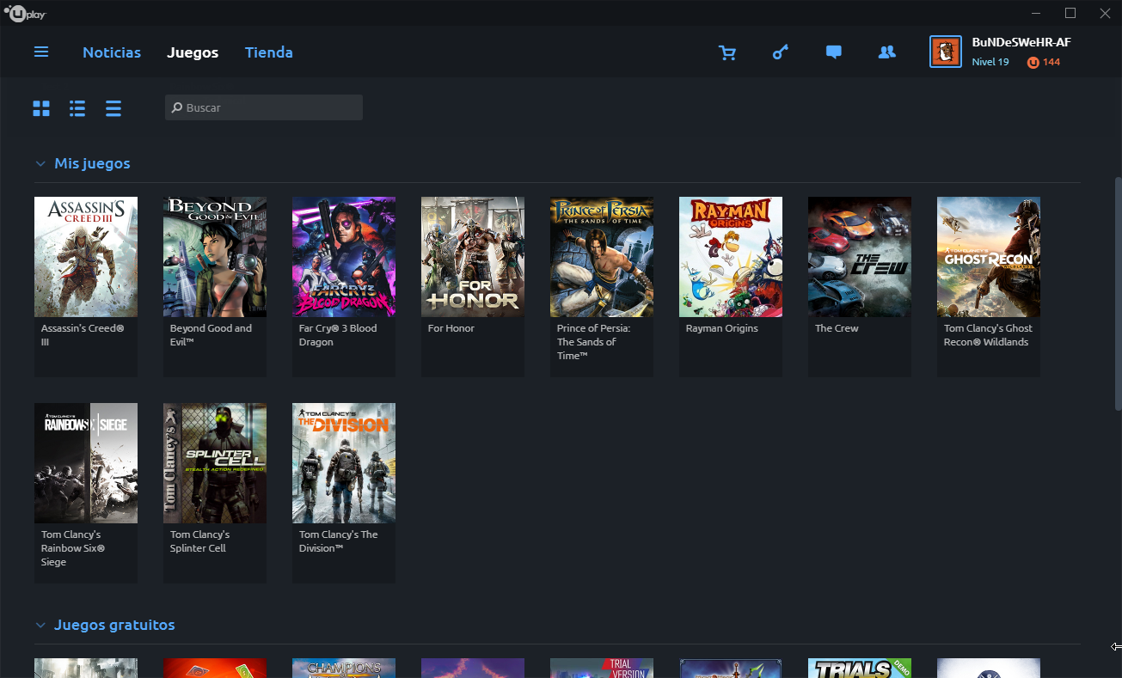Collapse the Juegos gratuitos section

(40, 625)
